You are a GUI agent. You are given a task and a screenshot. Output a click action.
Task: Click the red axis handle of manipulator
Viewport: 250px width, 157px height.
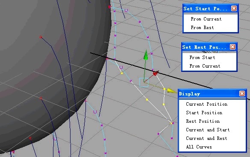point(155,74)
